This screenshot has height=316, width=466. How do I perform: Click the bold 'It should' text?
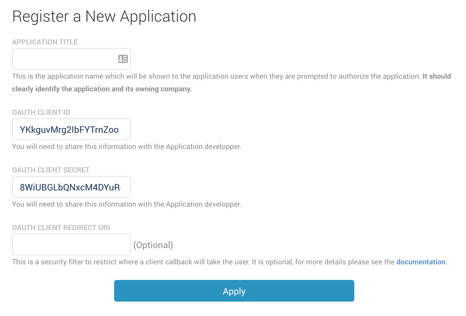coord(437,76)
